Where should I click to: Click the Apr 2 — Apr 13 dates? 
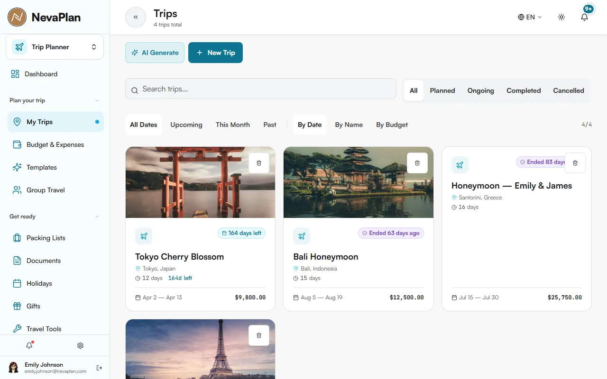point(162,298)
